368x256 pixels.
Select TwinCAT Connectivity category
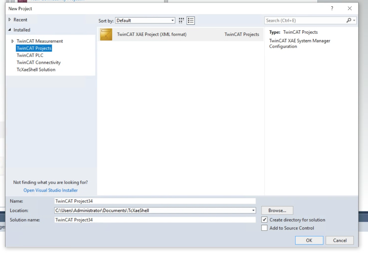point(39,62)
